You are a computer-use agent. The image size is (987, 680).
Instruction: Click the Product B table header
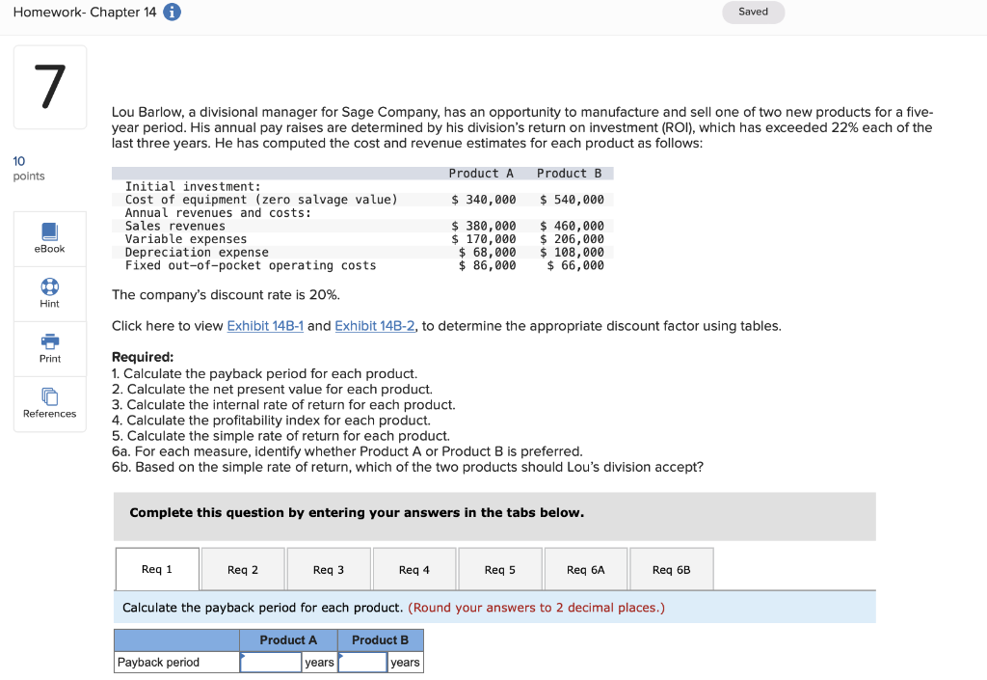380,640
